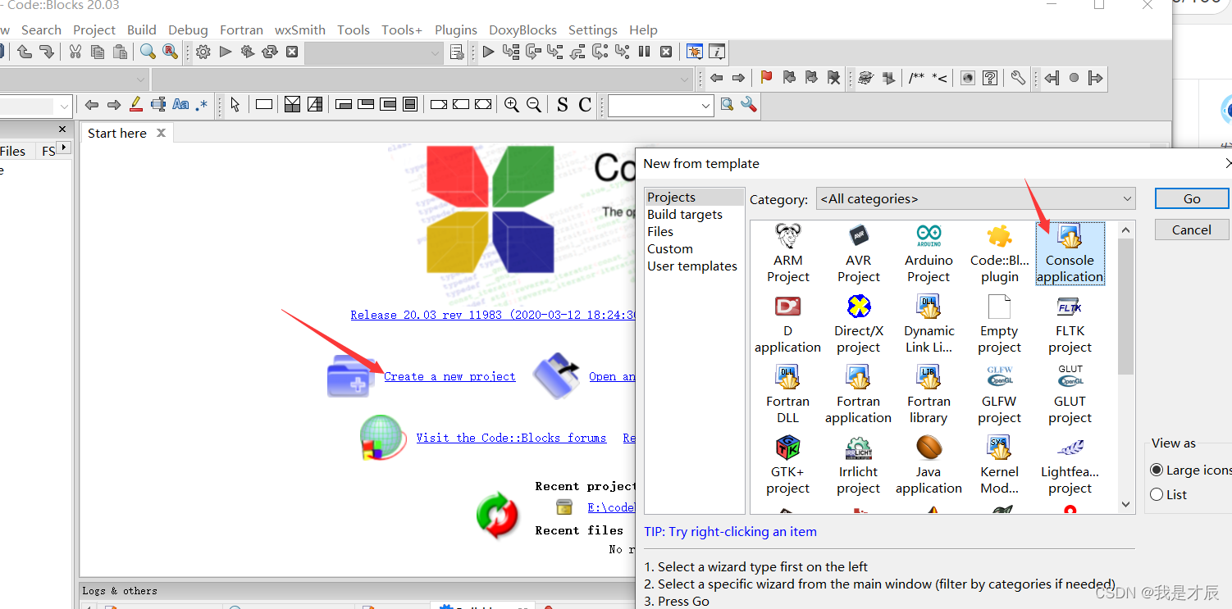Click the Replace magnifier icon
The width and height of the screenshot is (1232, 609).
pos(170,52)
